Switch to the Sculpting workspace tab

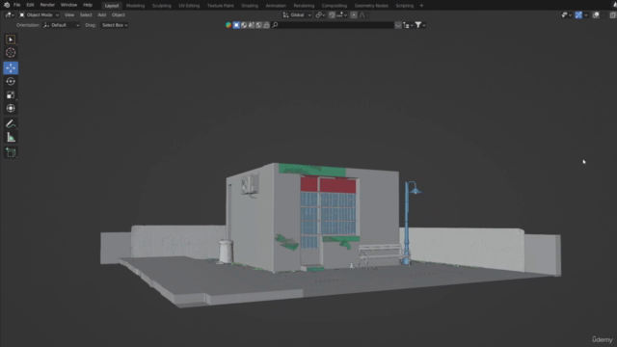tap(162, 6)
